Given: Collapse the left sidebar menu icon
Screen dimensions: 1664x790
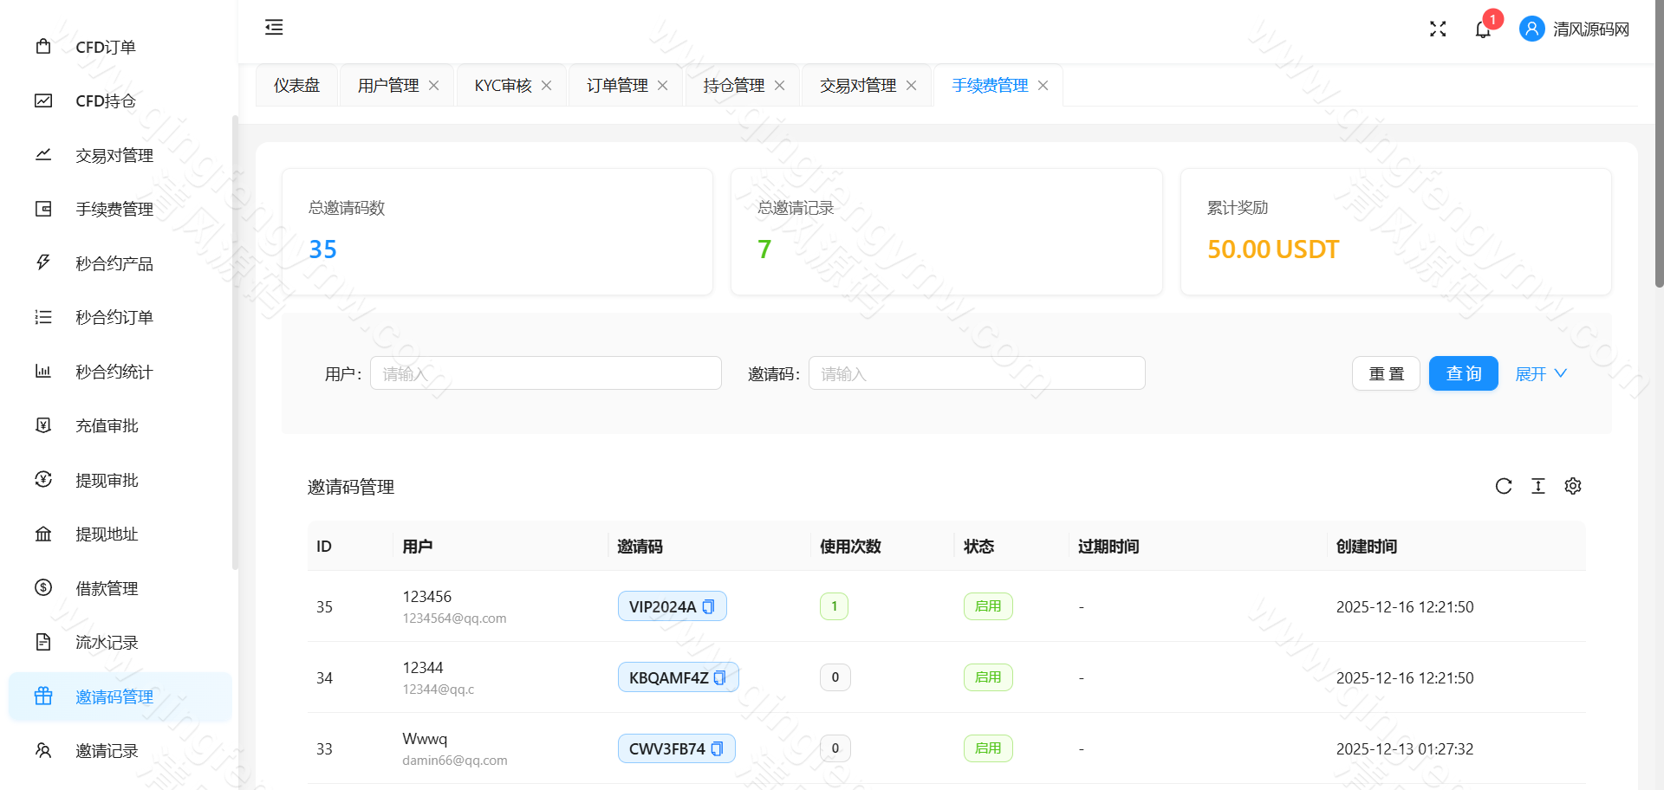Looking at the screenshot, I should tap(273, 28).
